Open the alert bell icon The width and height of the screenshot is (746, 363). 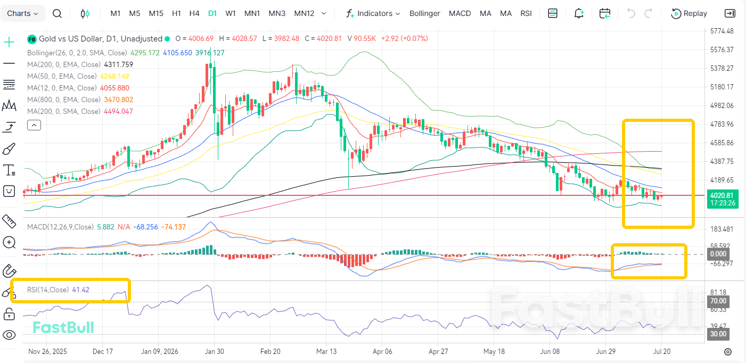click(579, 13)
